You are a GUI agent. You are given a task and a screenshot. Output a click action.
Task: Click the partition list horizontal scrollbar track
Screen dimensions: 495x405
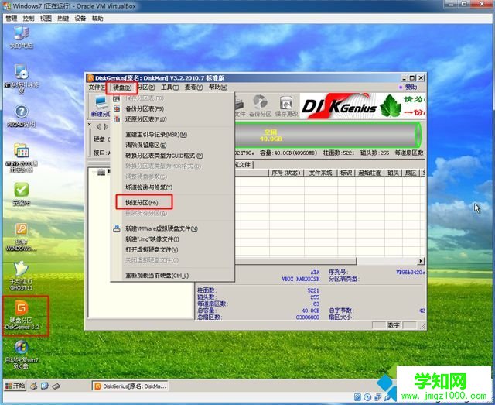pos(387,261)
